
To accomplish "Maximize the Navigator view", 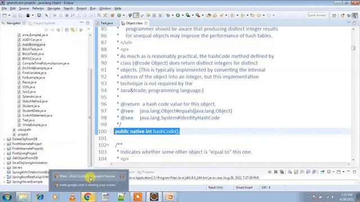I will [88, 23].
